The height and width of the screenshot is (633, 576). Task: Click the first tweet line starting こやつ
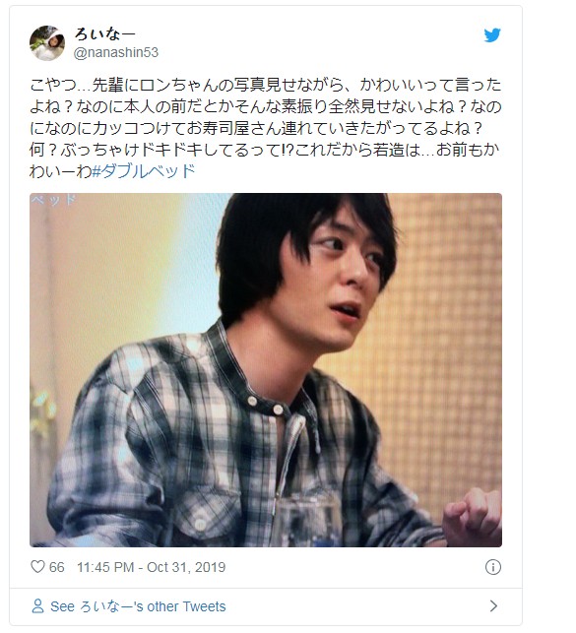[265, 85]
